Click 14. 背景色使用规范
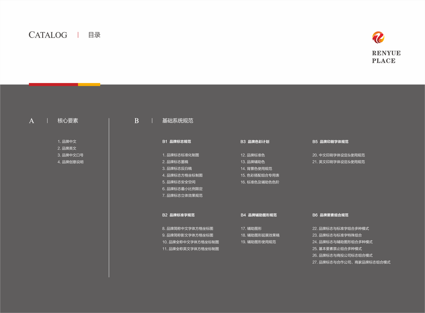This screenshot has height=313, width=425. coord(256,168)
